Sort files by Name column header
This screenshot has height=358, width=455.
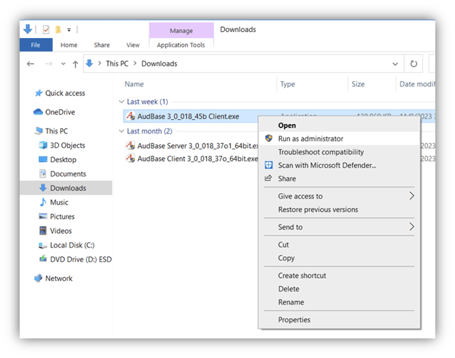134,84
